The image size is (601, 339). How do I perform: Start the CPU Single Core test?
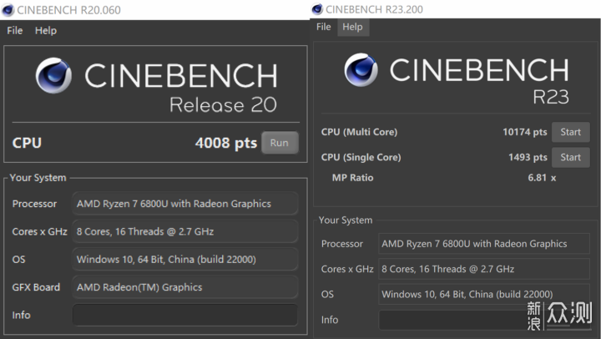coord(570,157)
